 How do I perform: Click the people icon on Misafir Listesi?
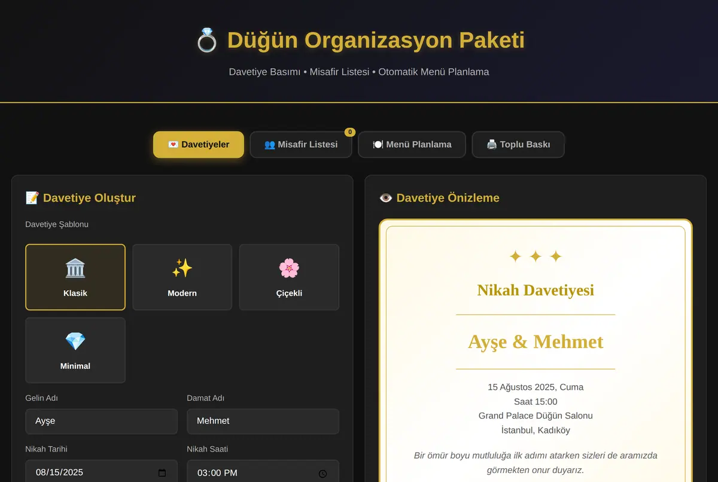(x=270, y=145)
